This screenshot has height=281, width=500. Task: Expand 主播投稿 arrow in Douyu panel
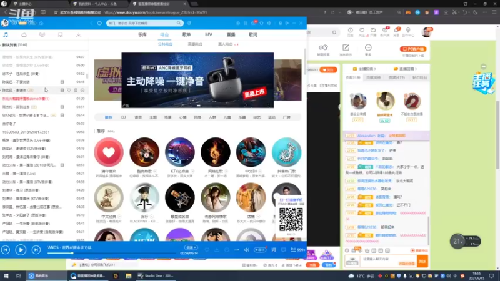pos(375,69)
